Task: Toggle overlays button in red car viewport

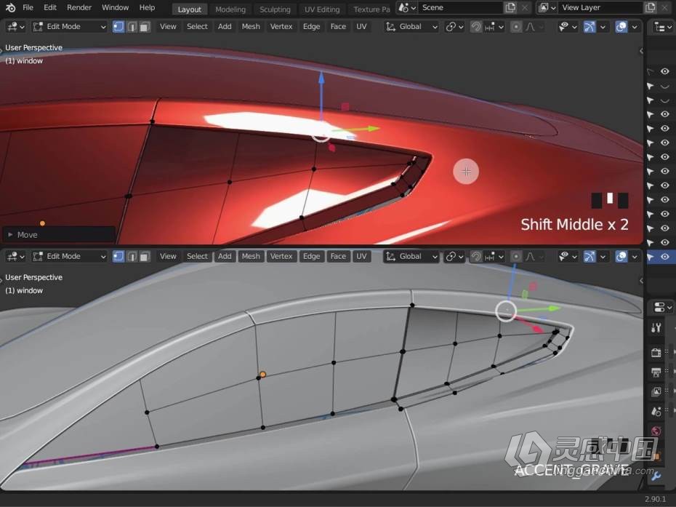Action: coord(621,27)
